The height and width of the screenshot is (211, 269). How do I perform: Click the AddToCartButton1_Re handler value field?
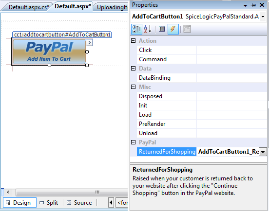coord(228,152)
